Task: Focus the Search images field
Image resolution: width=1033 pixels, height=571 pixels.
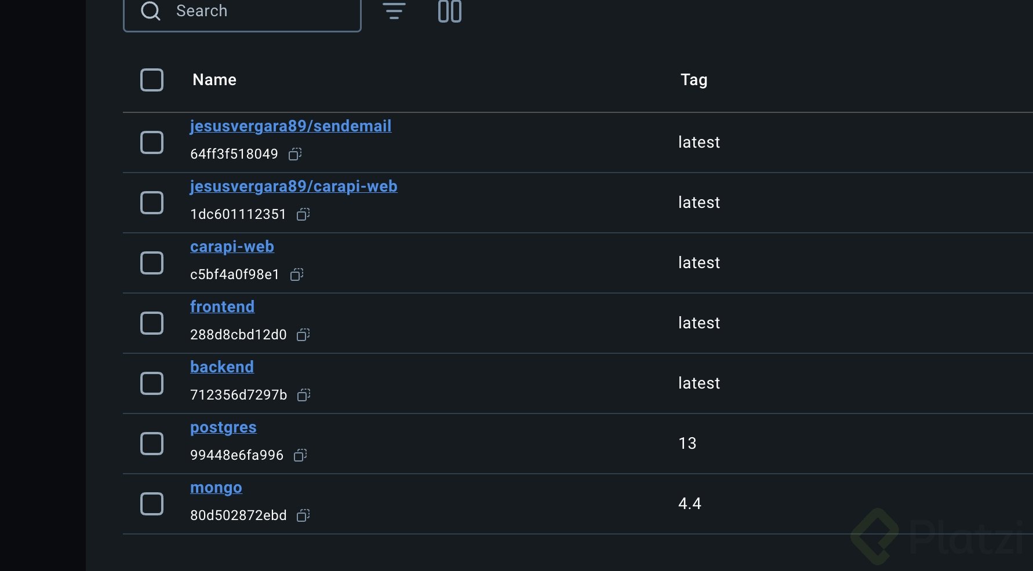Action: (255, 12)
